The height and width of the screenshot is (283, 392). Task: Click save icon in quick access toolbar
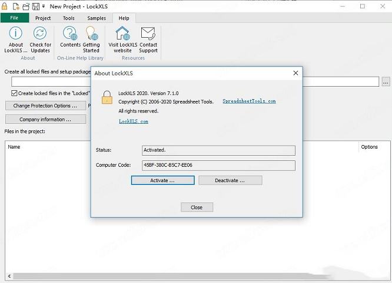[36, 6]
